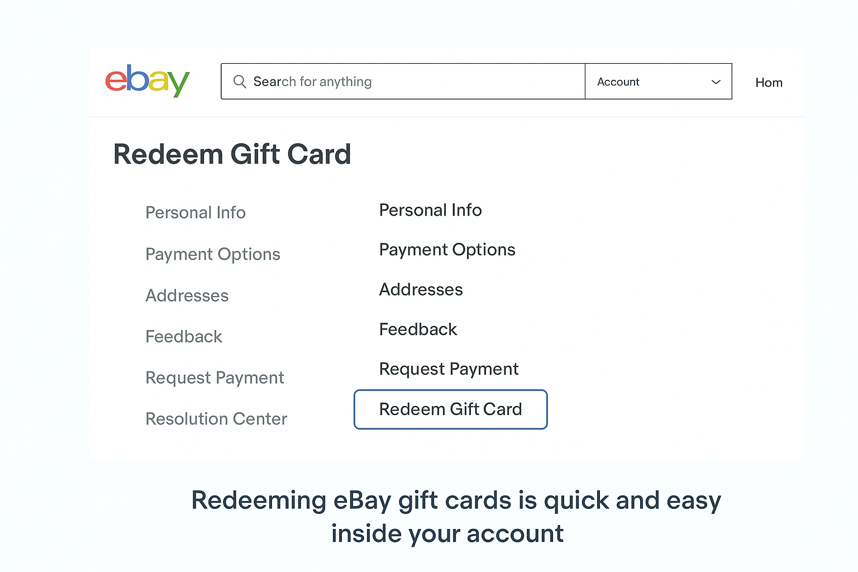Go to the Resolution Center

pyautogui.click(x=216, y=418)
